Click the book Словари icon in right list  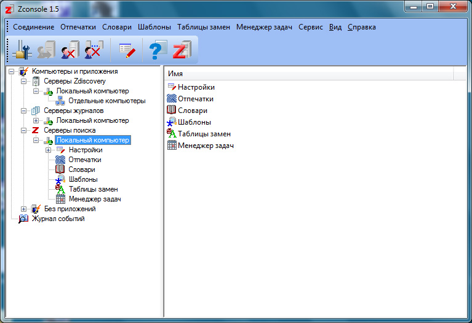[172, 110]
